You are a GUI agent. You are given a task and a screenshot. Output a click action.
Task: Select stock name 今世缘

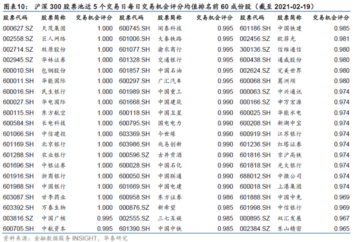pos(167,134)
